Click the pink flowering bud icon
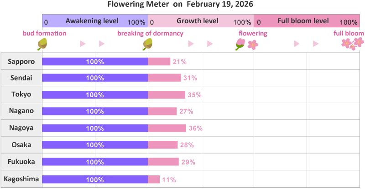The height and width of the screenshot is (189, 365). [x=240, y=44]
